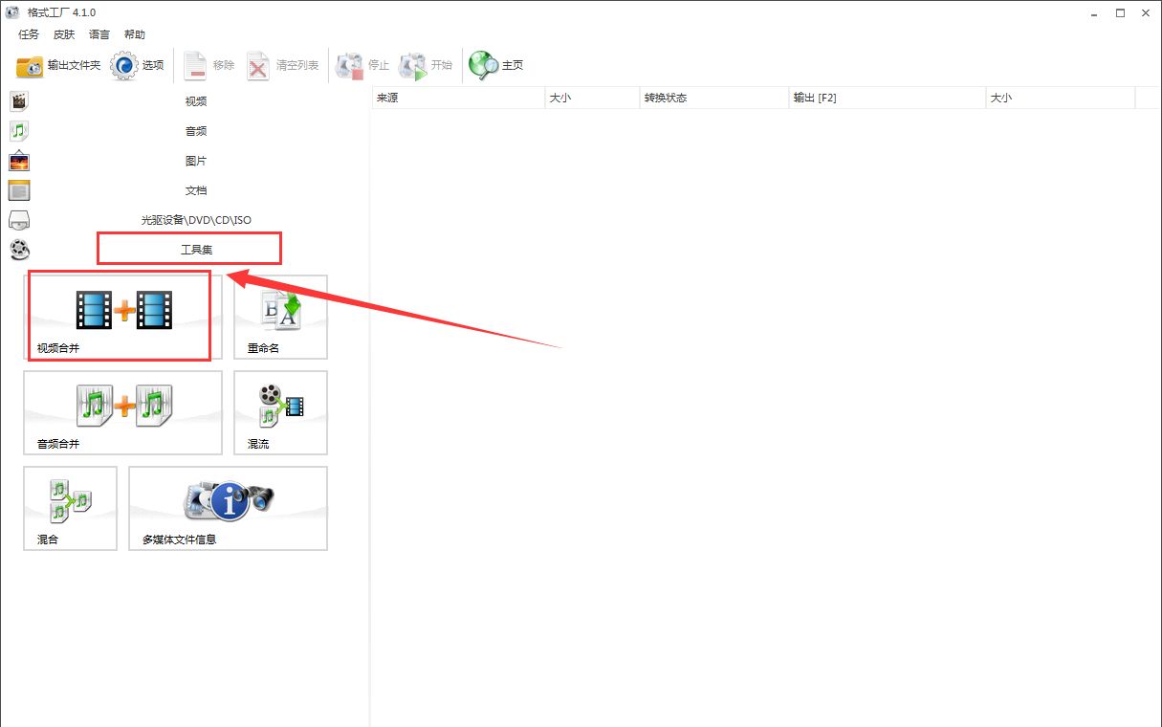1162x727 pixels.
Task: Open the 皮肤 menu
Action: [64, 34]
